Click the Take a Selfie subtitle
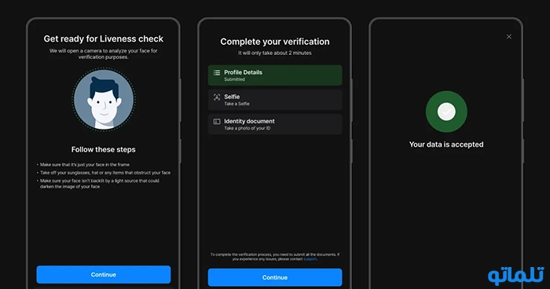This screenshot has width=550, height=289. (x=237, y=104)
